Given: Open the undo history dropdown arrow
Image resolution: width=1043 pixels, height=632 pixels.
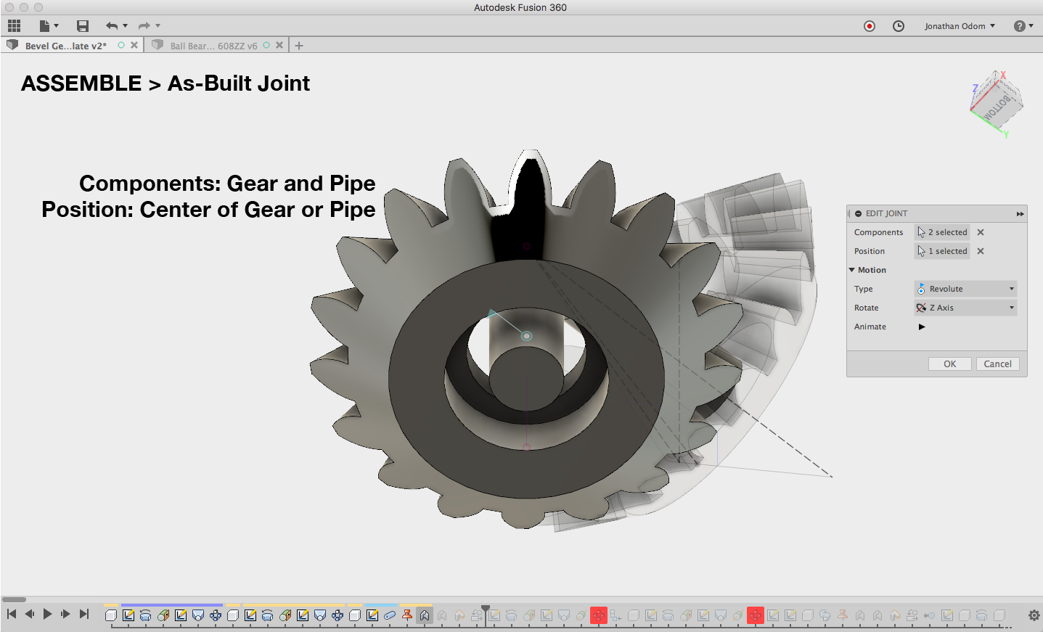Looking at the screenshot, I should [x=126, y=26].
